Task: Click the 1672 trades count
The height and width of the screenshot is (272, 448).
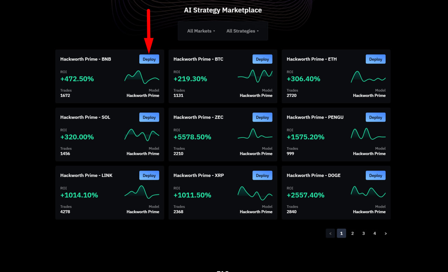Action: pyautogui.click(x=65, y=95)
